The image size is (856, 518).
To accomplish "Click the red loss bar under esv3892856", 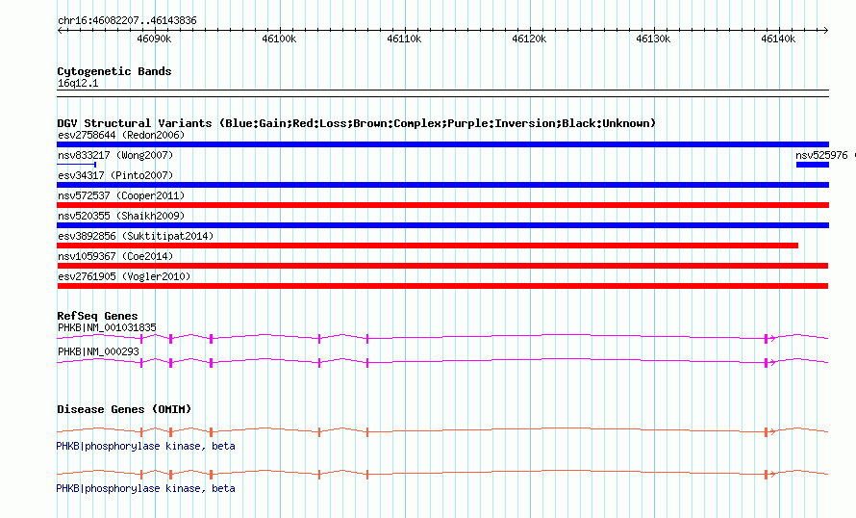I will click(x=427, y=246).
